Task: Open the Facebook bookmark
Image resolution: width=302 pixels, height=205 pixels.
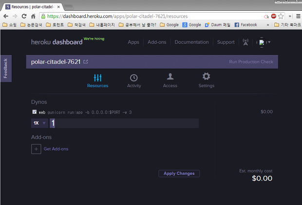Action: point(246,25)
